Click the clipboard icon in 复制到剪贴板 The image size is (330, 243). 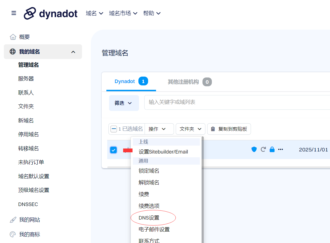[x=213, y=129]
